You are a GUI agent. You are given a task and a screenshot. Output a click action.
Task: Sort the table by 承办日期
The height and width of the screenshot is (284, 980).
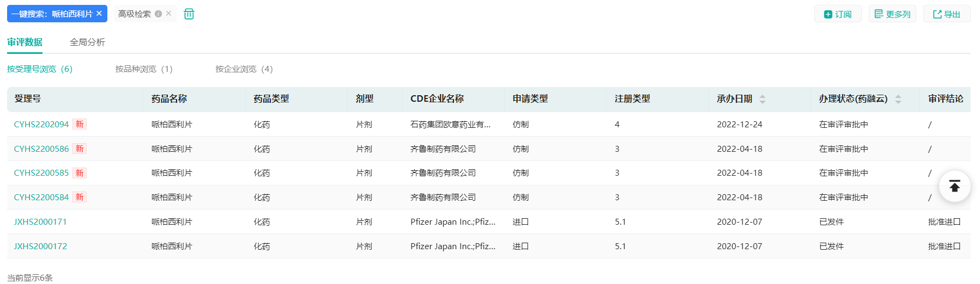(x=763, y=99)
